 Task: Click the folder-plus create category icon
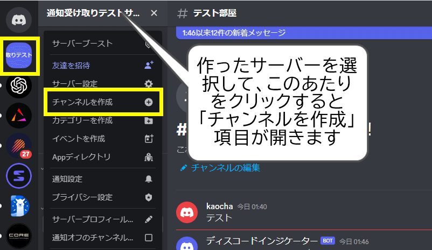(x=149, y=120)
